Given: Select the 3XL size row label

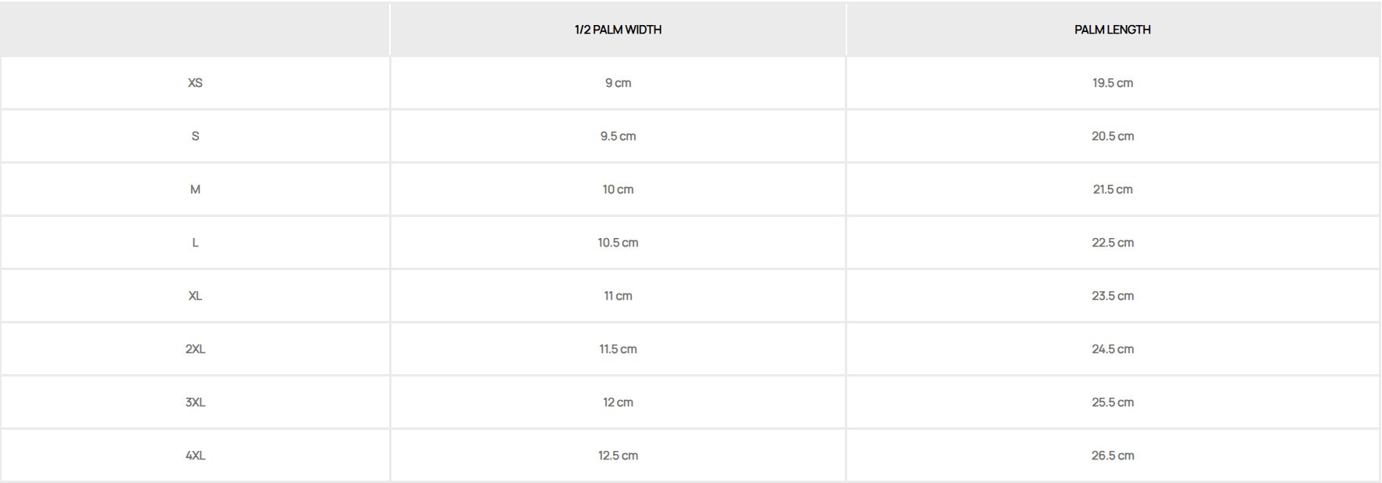Looking at the screenshot, I should click(195, 402).
